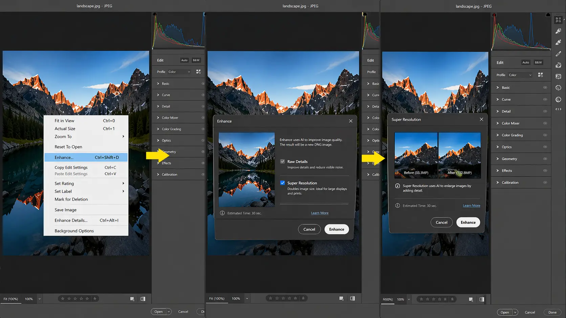Click the filmstrip icon in middle window footer

342,298
